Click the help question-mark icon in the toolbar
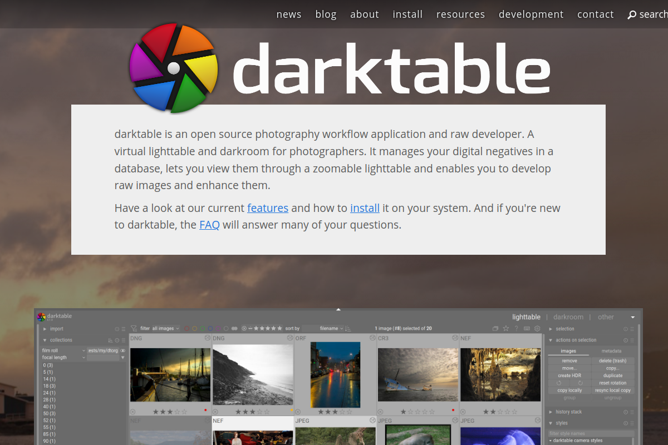 click(516, 328)
